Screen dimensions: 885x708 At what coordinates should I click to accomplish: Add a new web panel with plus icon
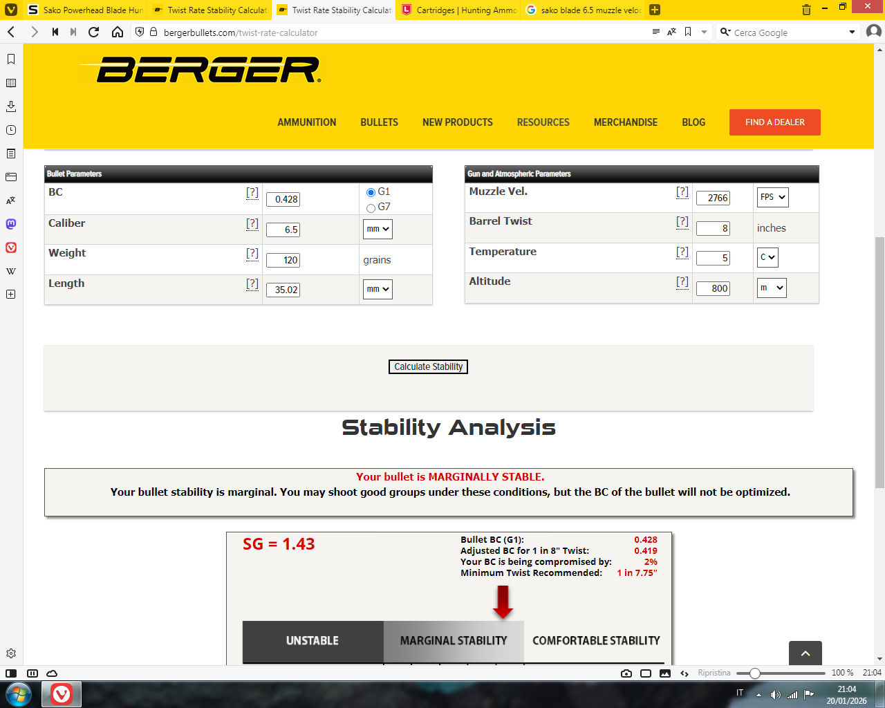pos(11,295)
